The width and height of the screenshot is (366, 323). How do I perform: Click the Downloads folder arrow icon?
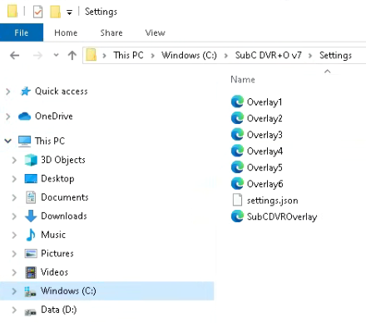[31, 216]
